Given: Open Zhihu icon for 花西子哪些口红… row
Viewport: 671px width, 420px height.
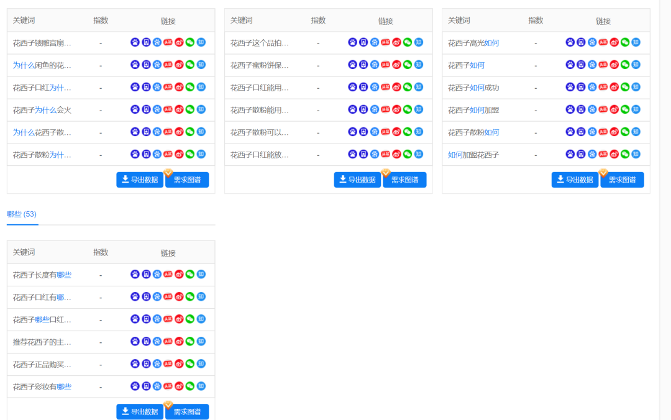Looking at the screenshot, I should [201, 319].
